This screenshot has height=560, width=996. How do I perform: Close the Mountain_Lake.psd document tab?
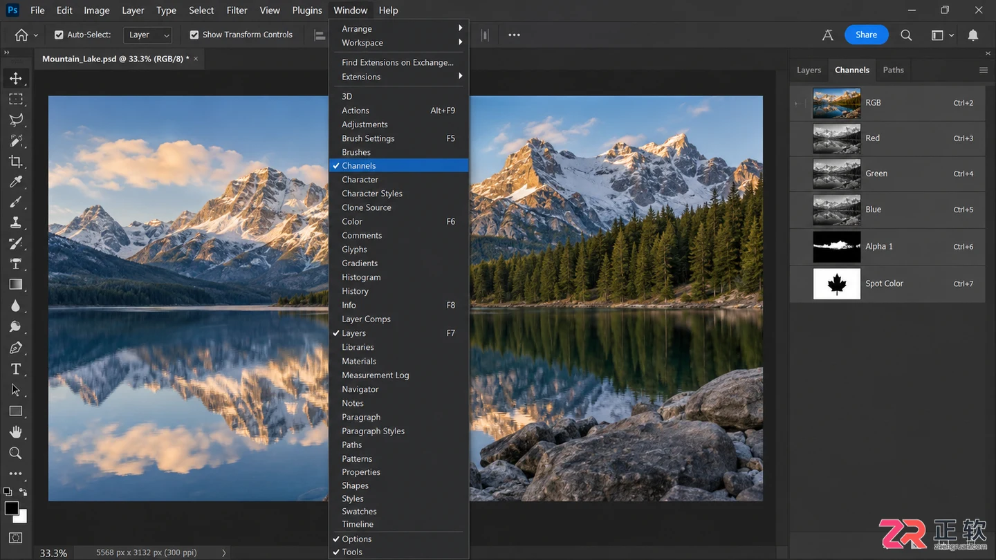[x=196, y=59]
